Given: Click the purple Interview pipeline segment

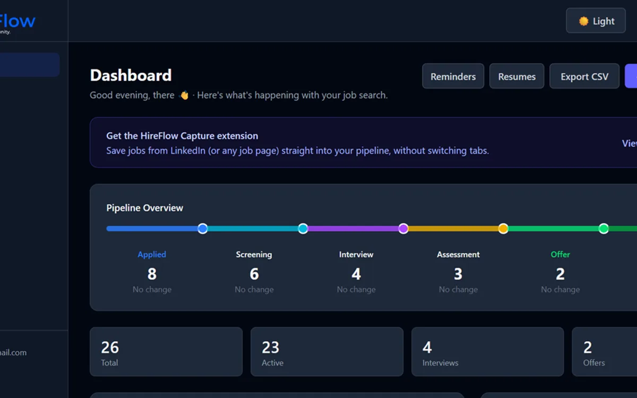Looking at the screenshot, I should click(353, 229).
